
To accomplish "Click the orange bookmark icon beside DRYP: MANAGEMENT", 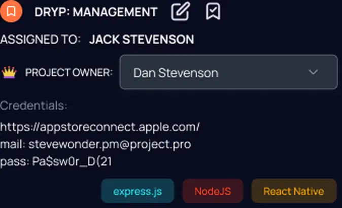I will coord(11,11).
